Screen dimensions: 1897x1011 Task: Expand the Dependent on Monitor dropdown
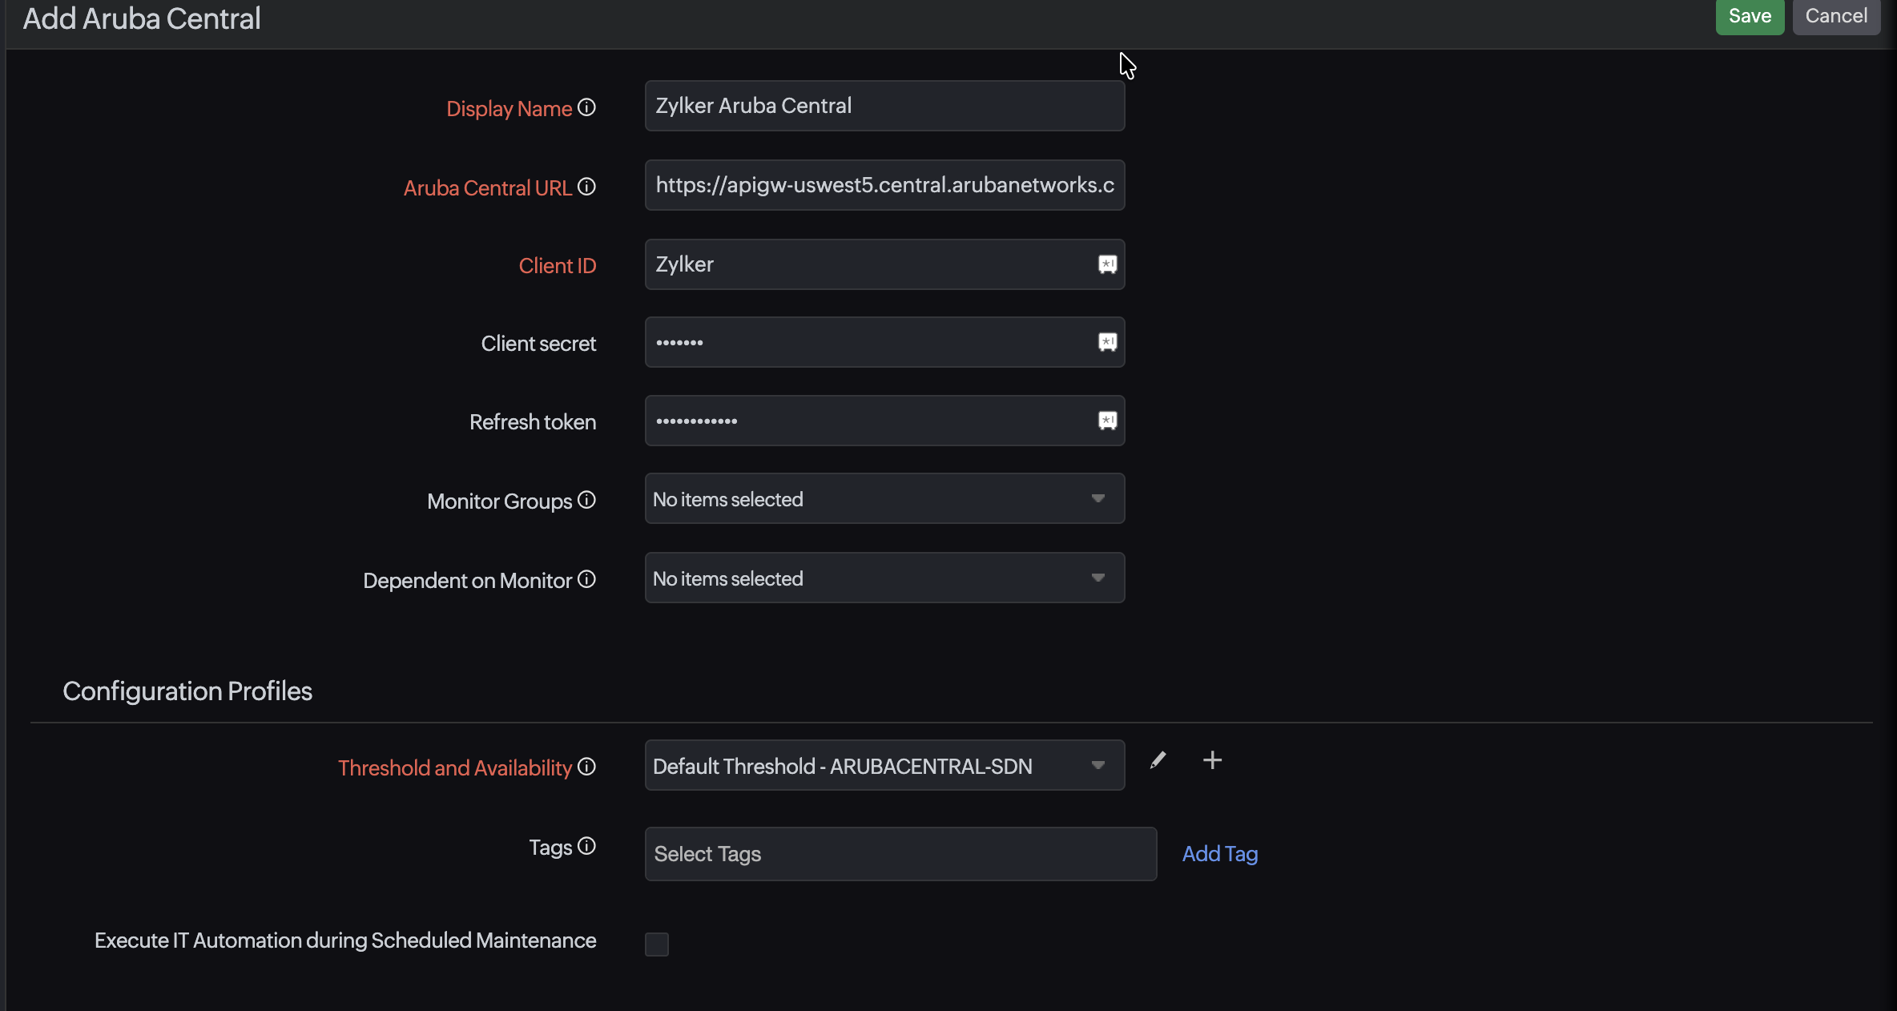pos(884,578)
